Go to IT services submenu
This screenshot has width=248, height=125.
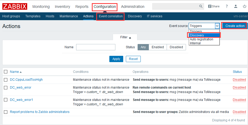coord(155,16)
